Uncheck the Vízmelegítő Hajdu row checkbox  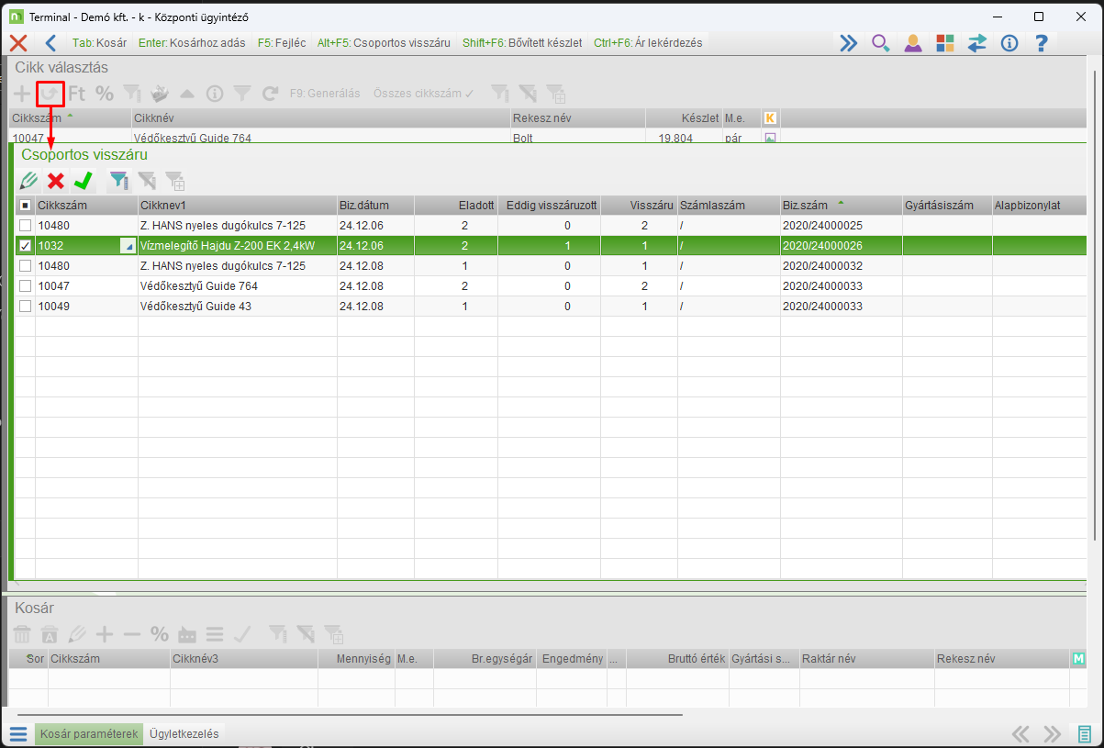point(26,245)
